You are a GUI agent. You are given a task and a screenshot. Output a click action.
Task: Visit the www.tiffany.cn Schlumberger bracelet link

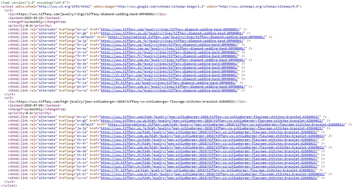click(x=209, y=140)
